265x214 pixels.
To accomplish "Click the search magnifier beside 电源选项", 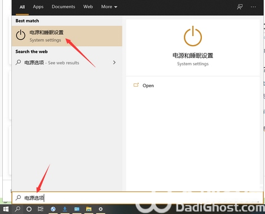I will click(18, 62).
